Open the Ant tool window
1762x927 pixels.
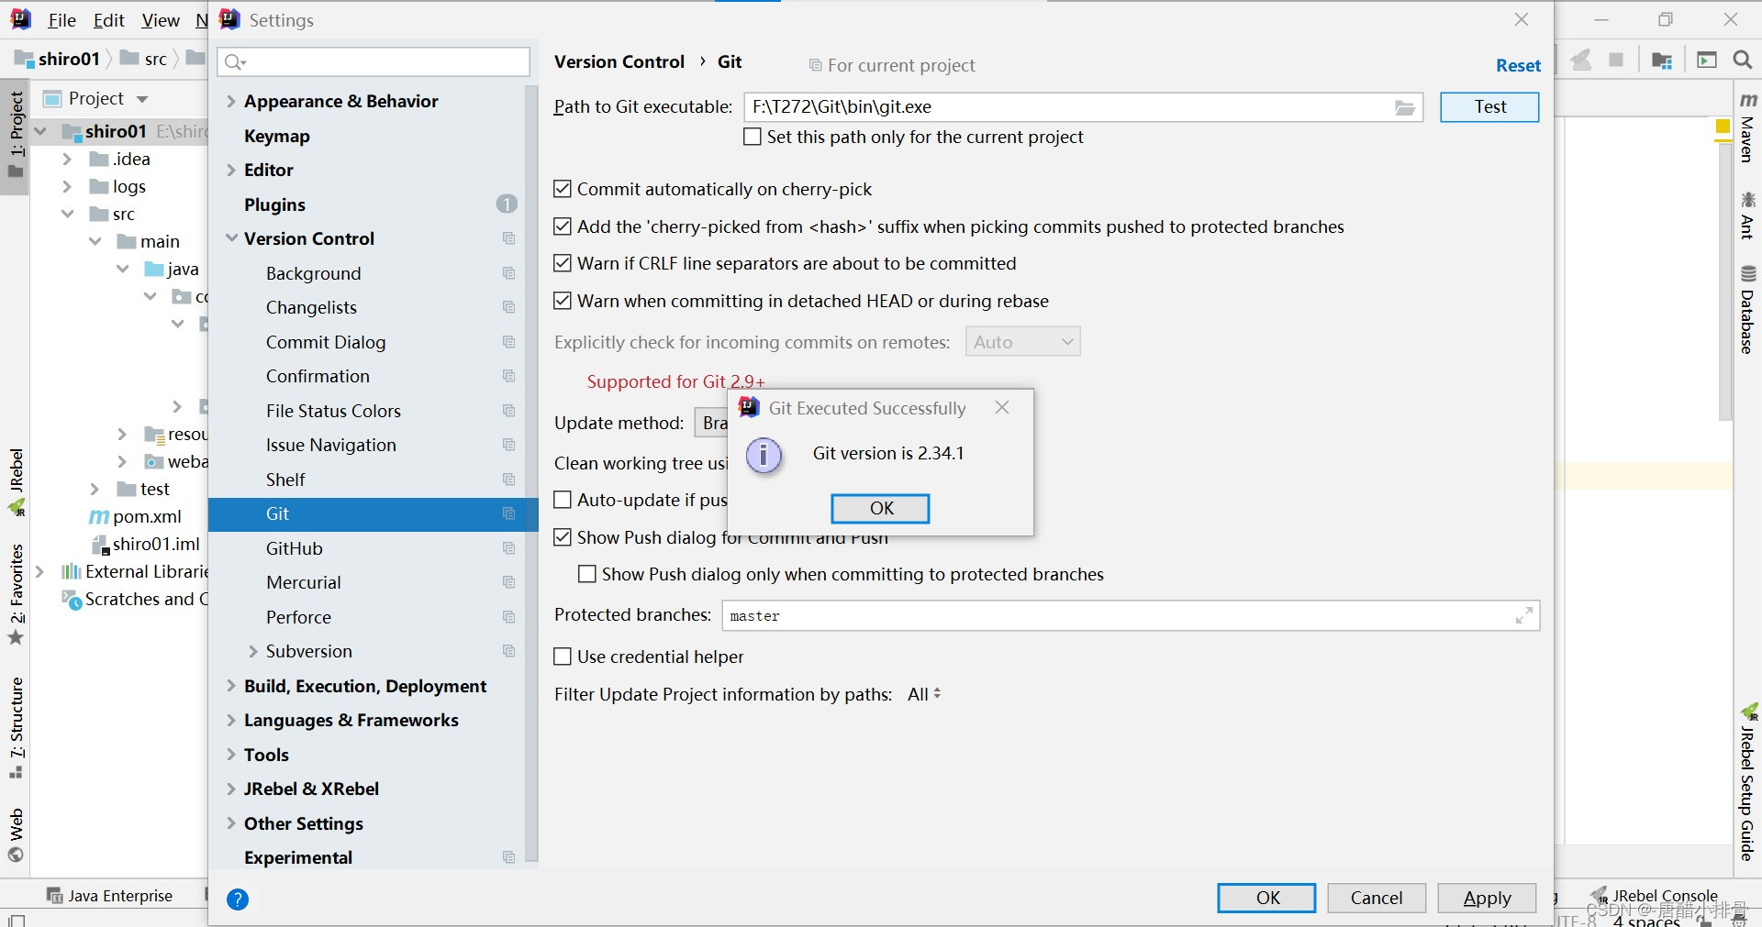pos(1748,215)
